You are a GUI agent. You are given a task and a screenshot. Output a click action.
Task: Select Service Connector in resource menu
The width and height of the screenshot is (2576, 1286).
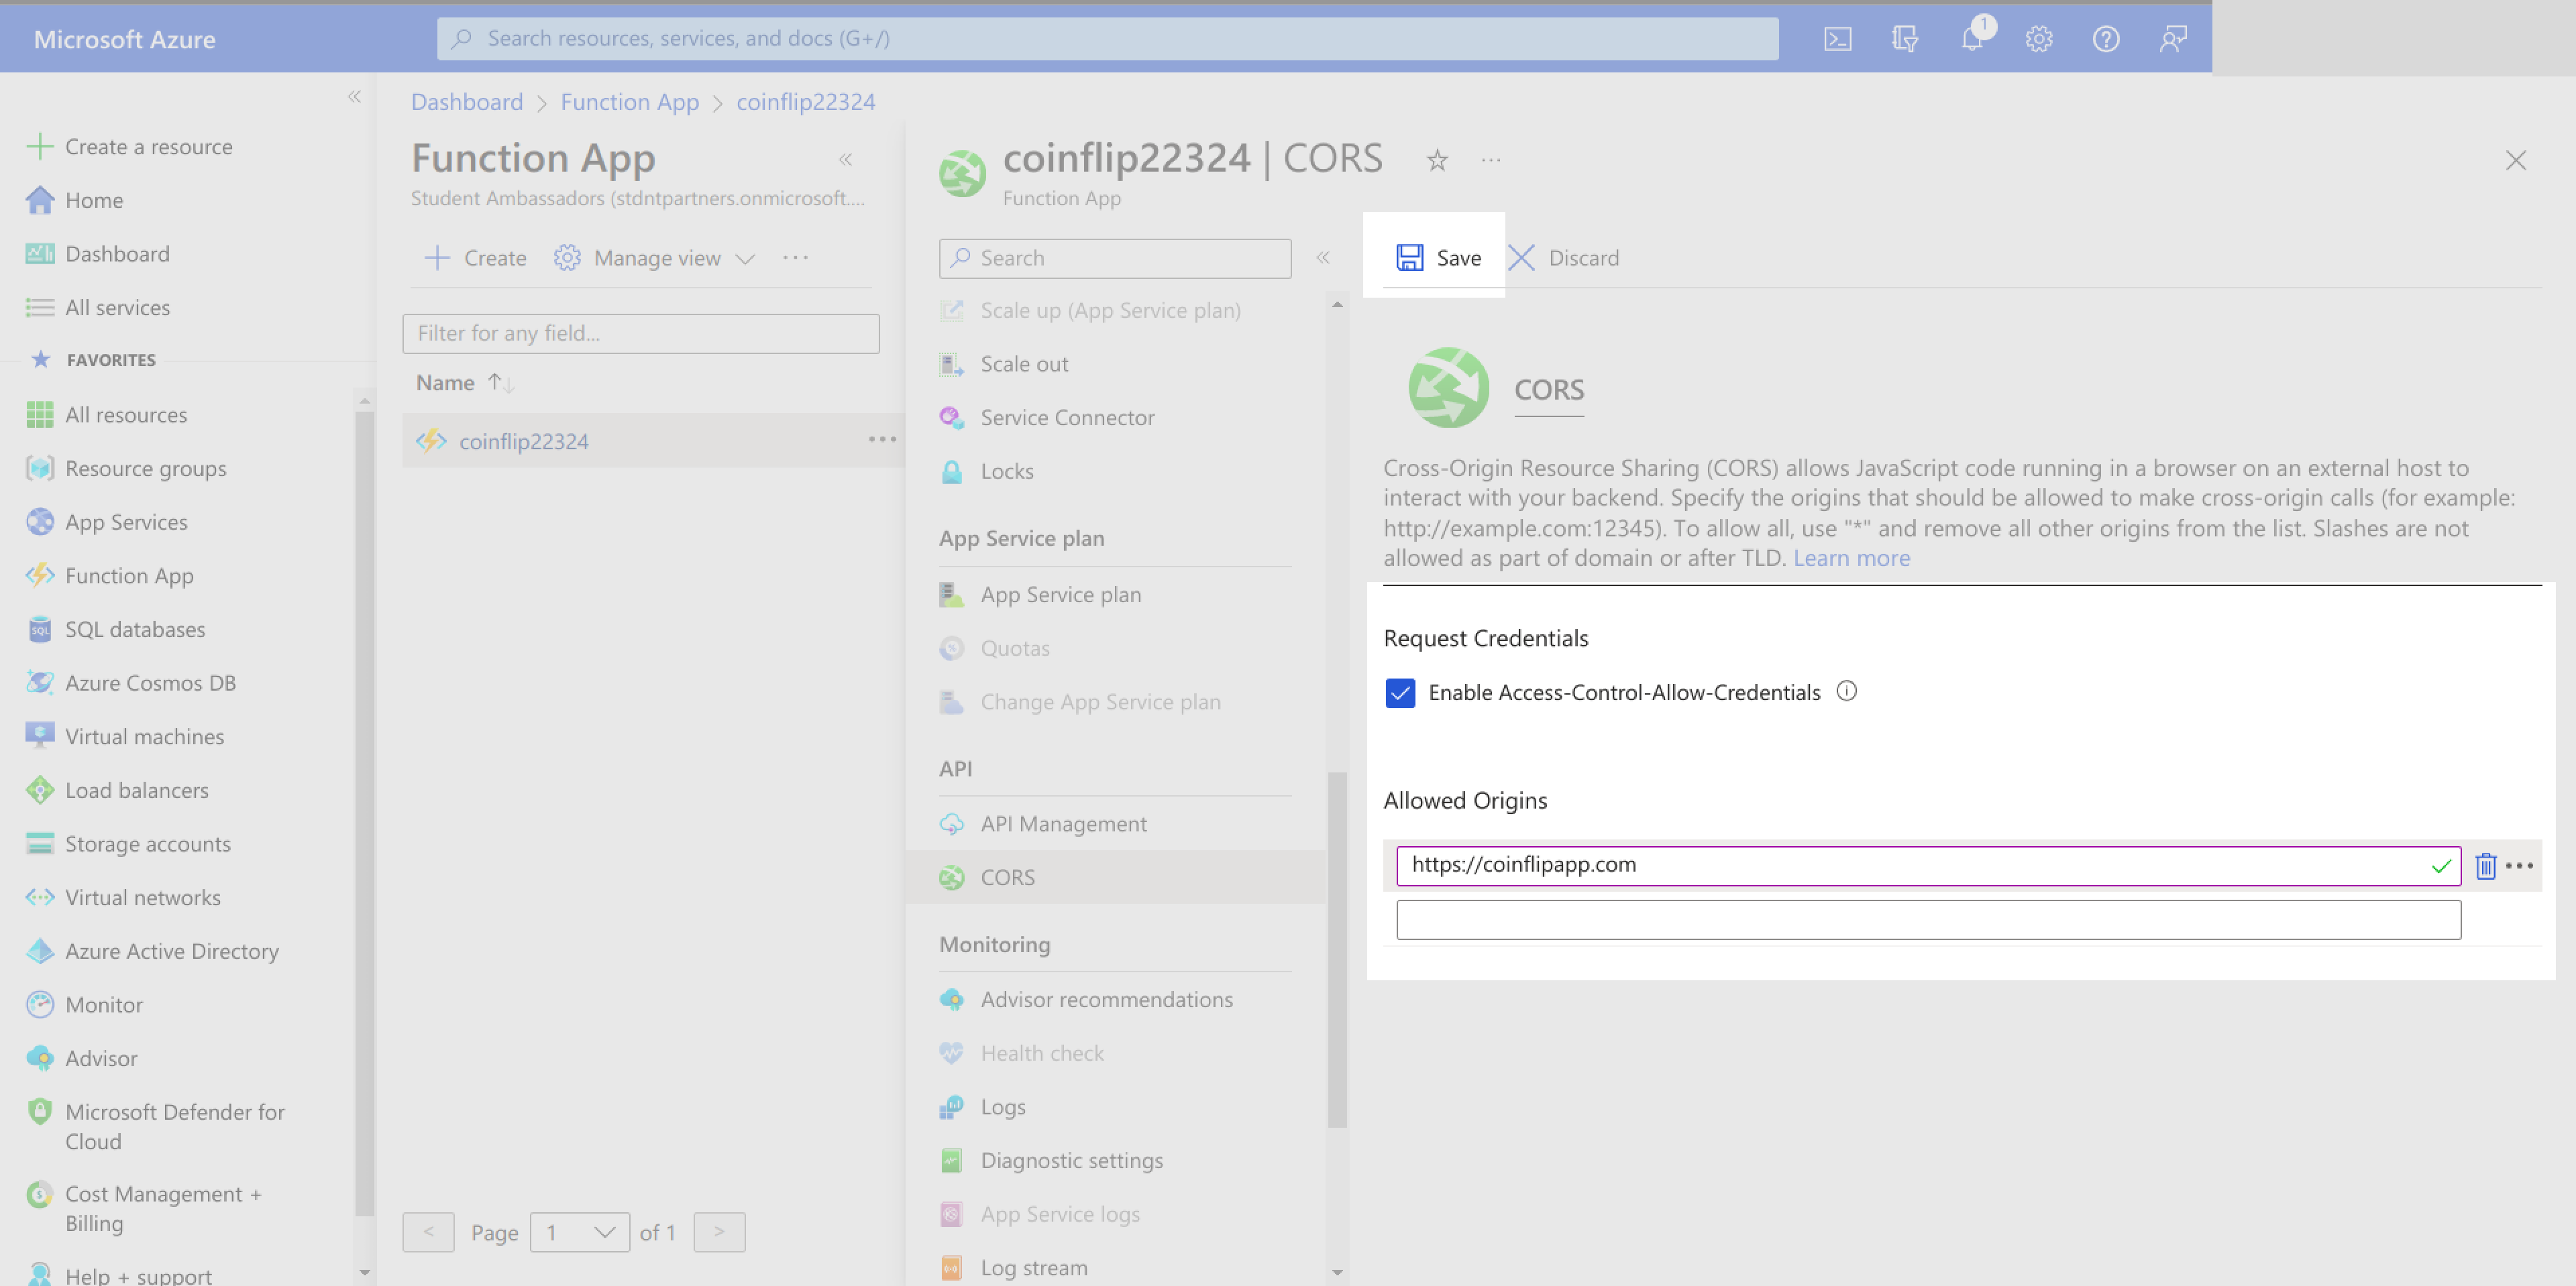tap(1067, 418)
